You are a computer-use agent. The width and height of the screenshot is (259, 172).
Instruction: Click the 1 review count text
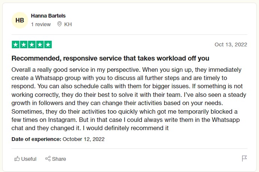pyautogui.click(x=41, y=24)
